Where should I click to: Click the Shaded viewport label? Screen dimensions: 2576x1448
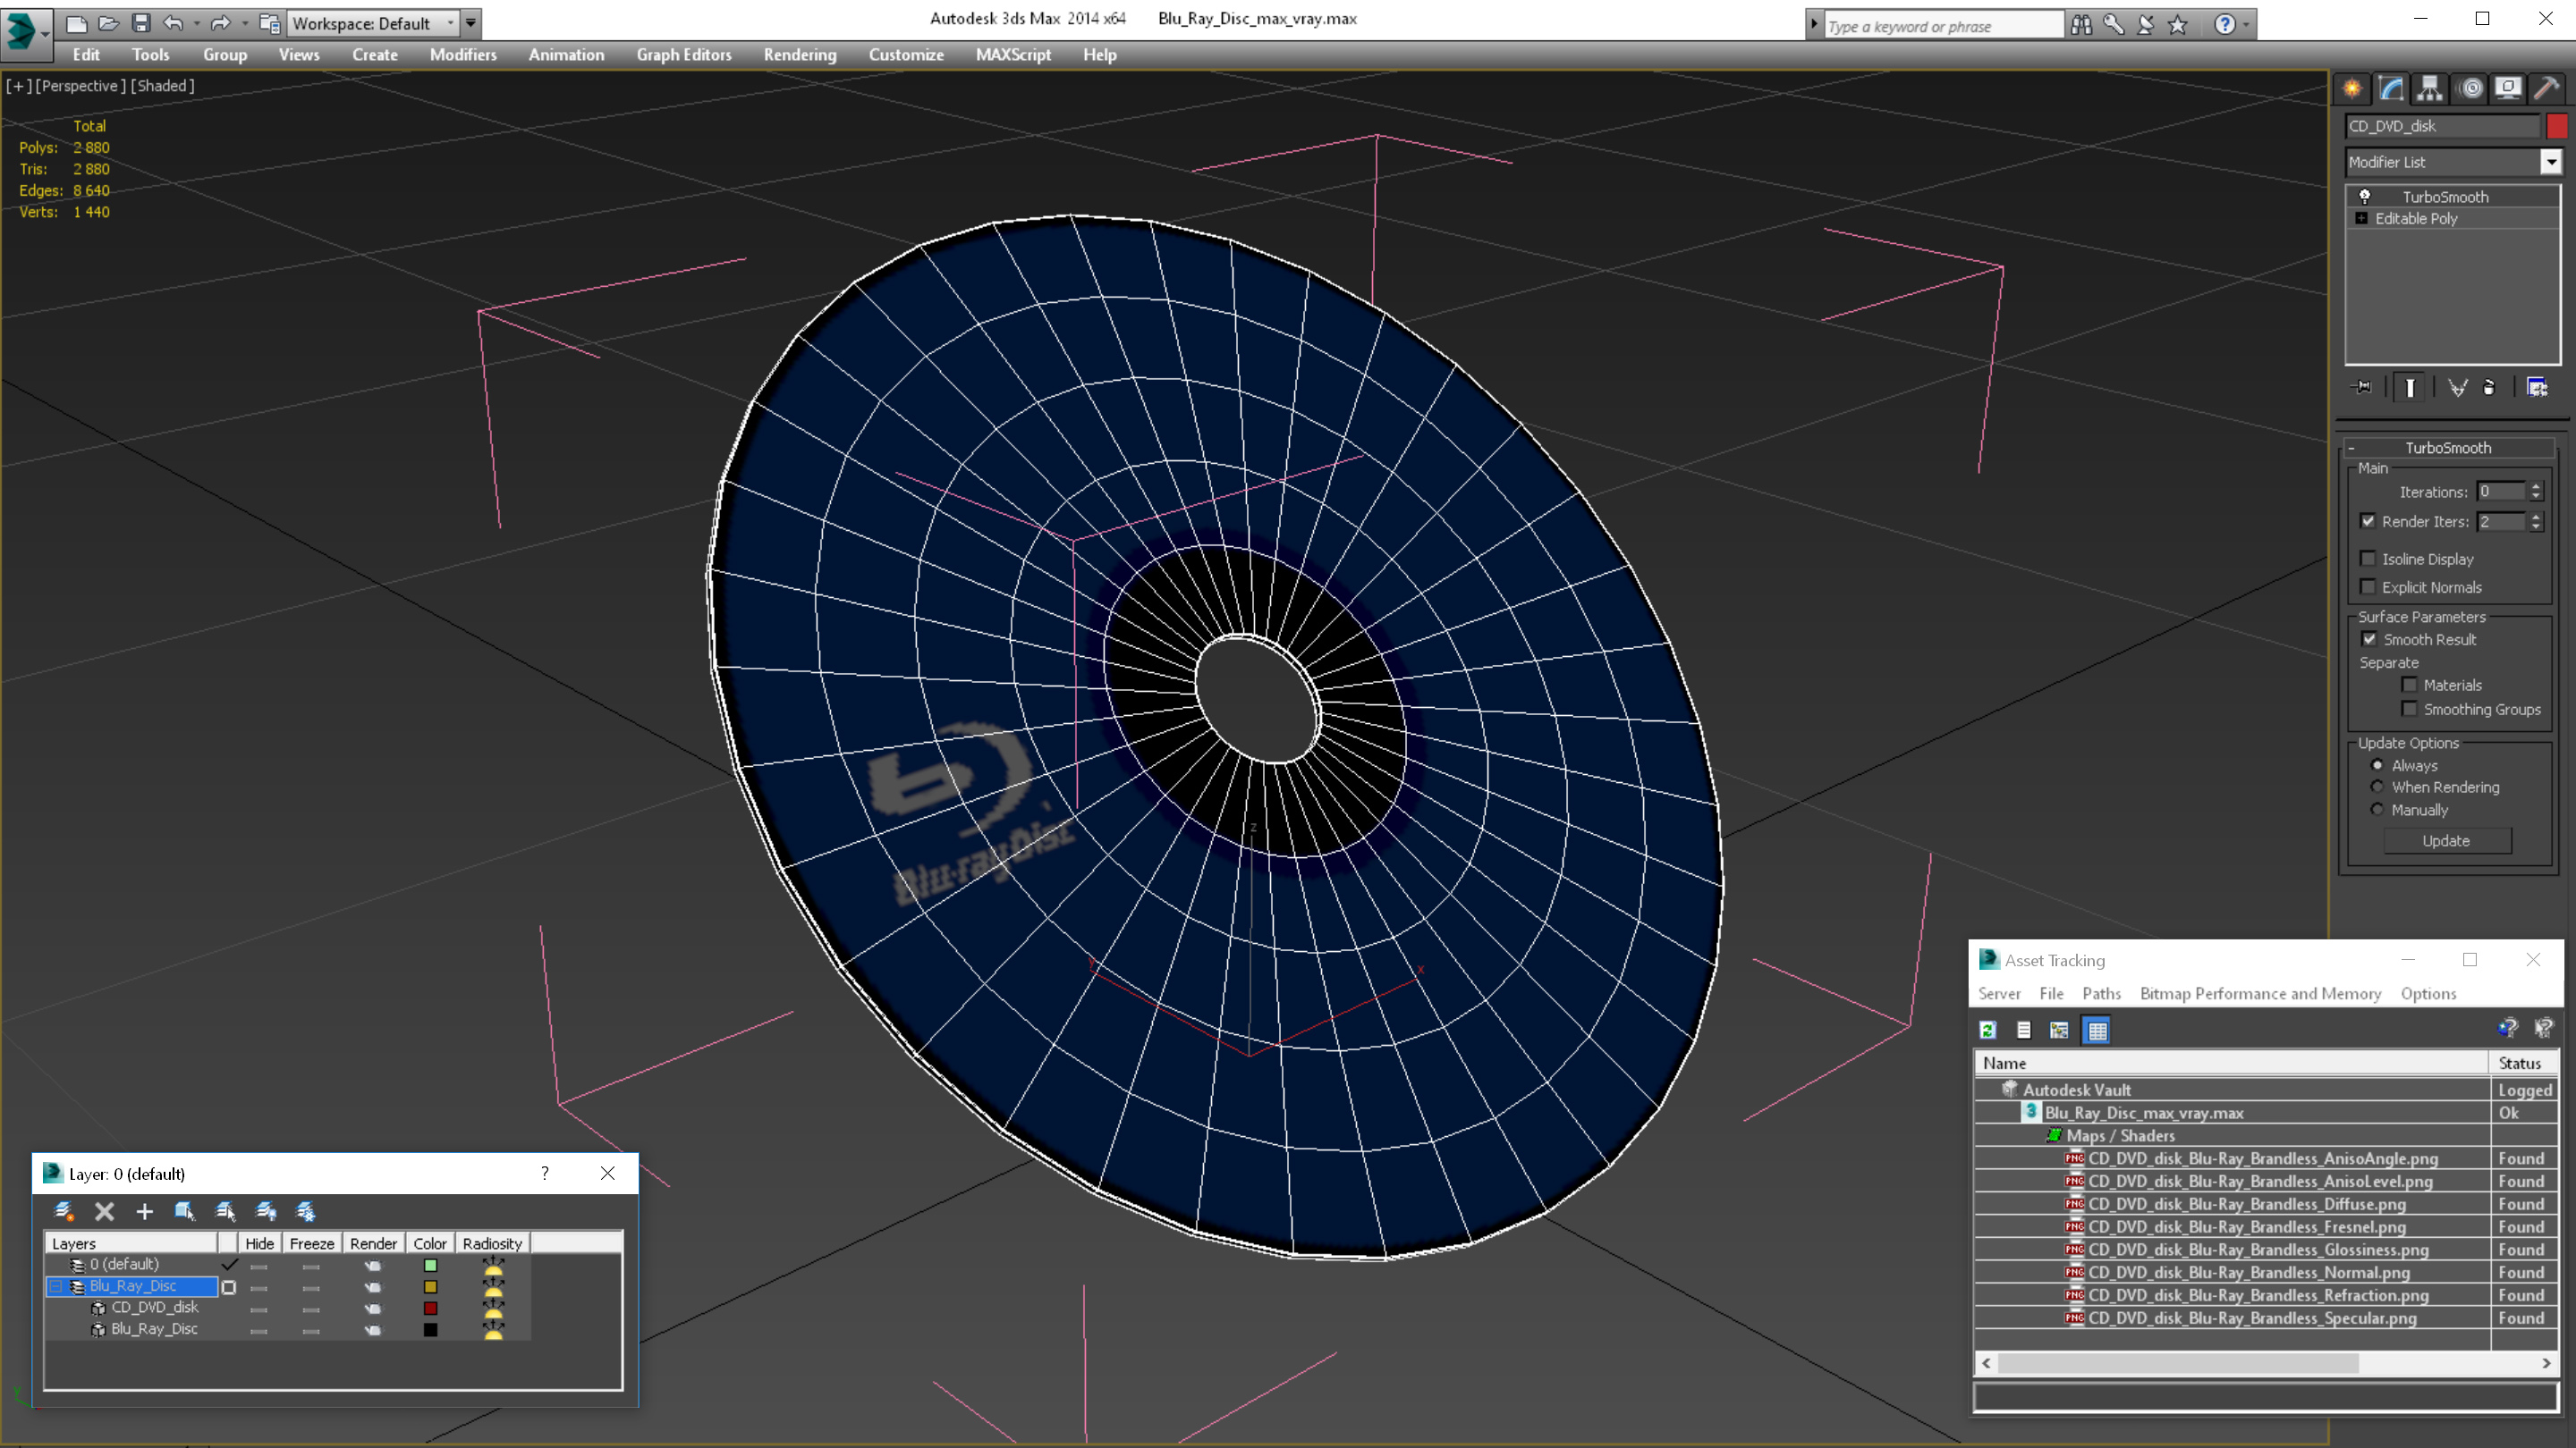click(x=163, y=86)
